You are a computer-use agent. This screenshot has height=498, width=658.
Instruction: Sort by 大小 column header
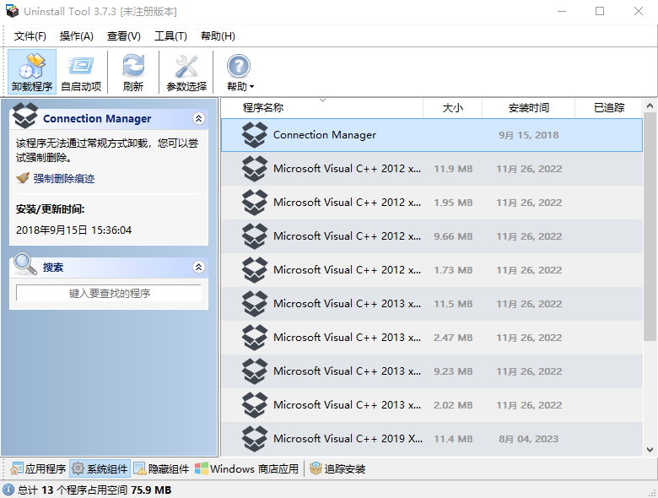click(453, 108)
